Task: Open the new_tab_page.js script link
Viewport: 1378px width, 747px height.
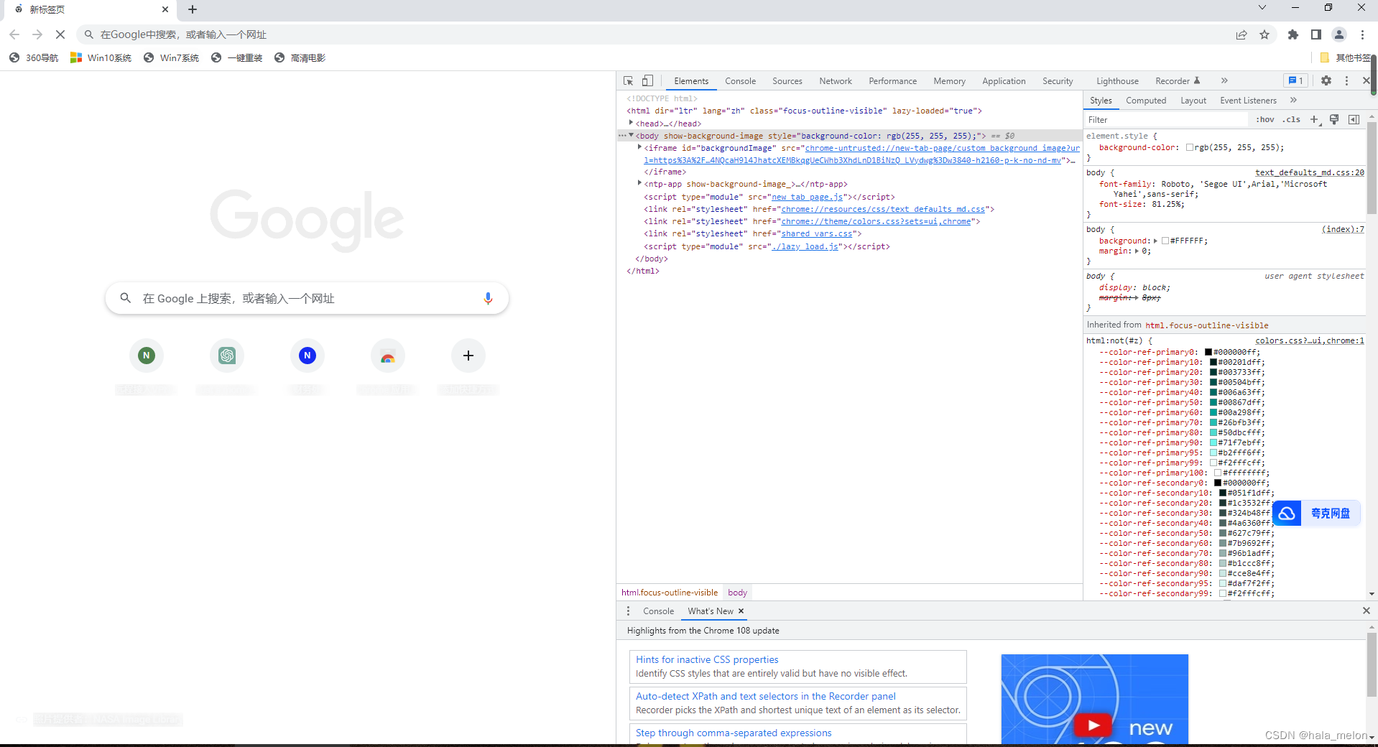Action: pyautogui.click(x=808, y=197)
